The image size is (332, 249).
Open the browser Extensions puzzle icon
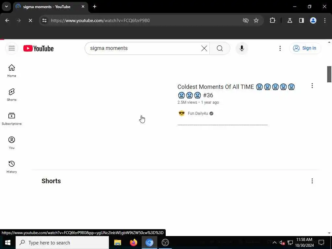(x=272, y=20)
